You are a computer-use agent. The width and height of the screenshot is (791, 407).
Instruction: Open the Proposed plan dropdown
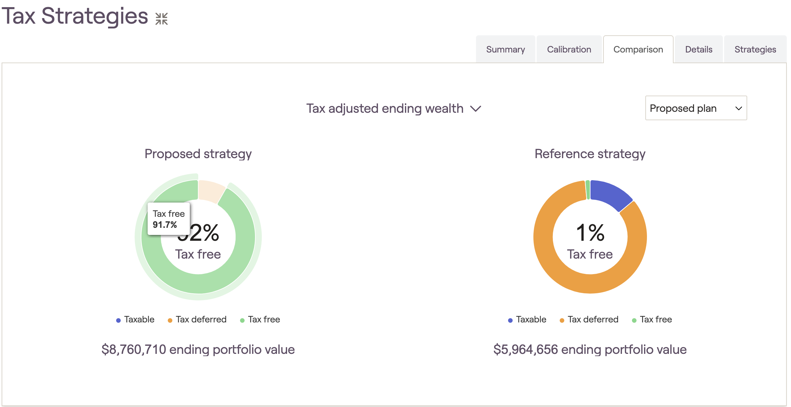pos(696,108)
